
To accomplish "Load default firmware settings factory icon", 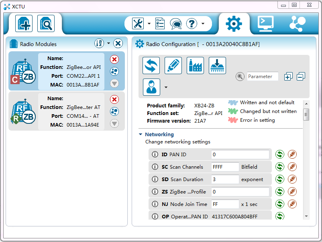I will tap(195, 66).
